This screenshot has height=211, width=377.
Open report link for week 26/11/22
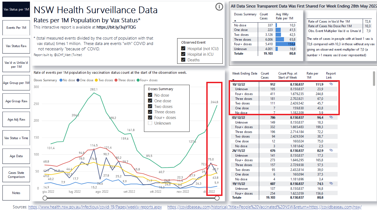click(x=331, y=150)
